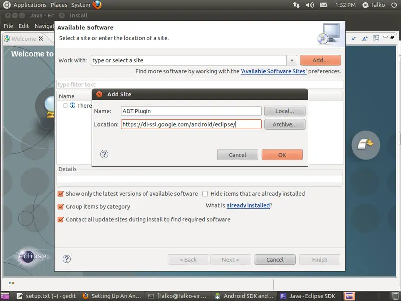Click the customize page layout icon in Eclipse
The width and height of the screenshot is (401, 301).
376,39
